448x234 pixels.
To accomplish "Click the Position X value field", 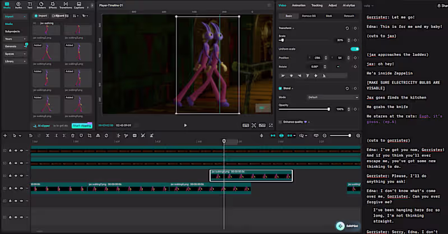I will [317, 58].
